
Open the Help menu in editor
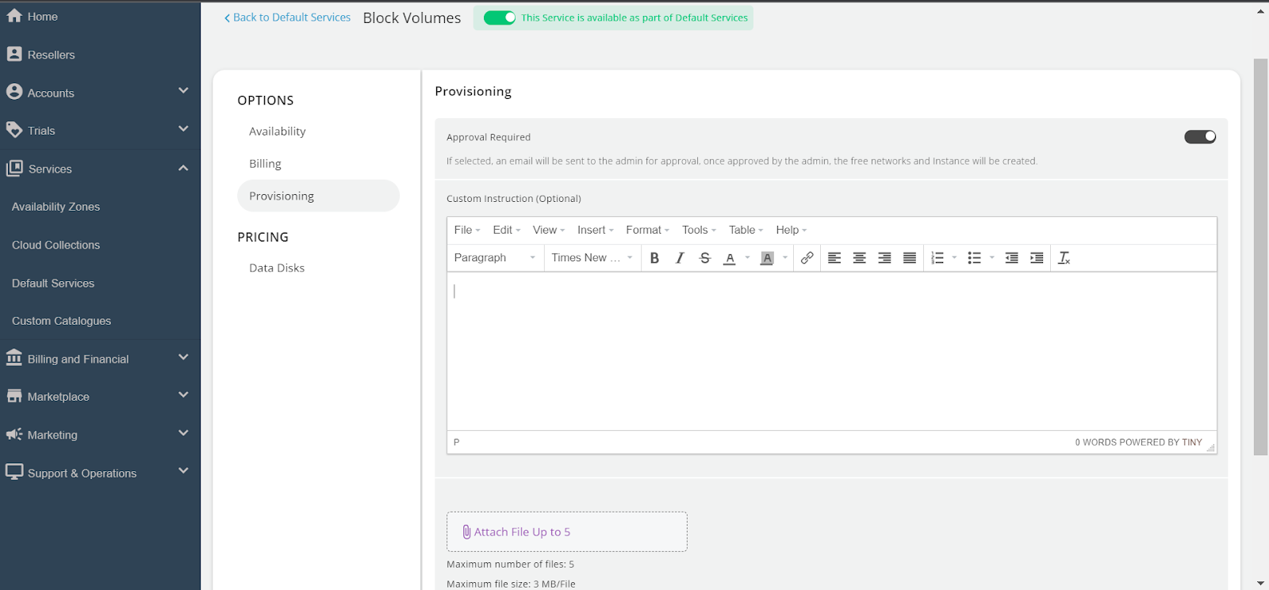[x=792, y=230]
